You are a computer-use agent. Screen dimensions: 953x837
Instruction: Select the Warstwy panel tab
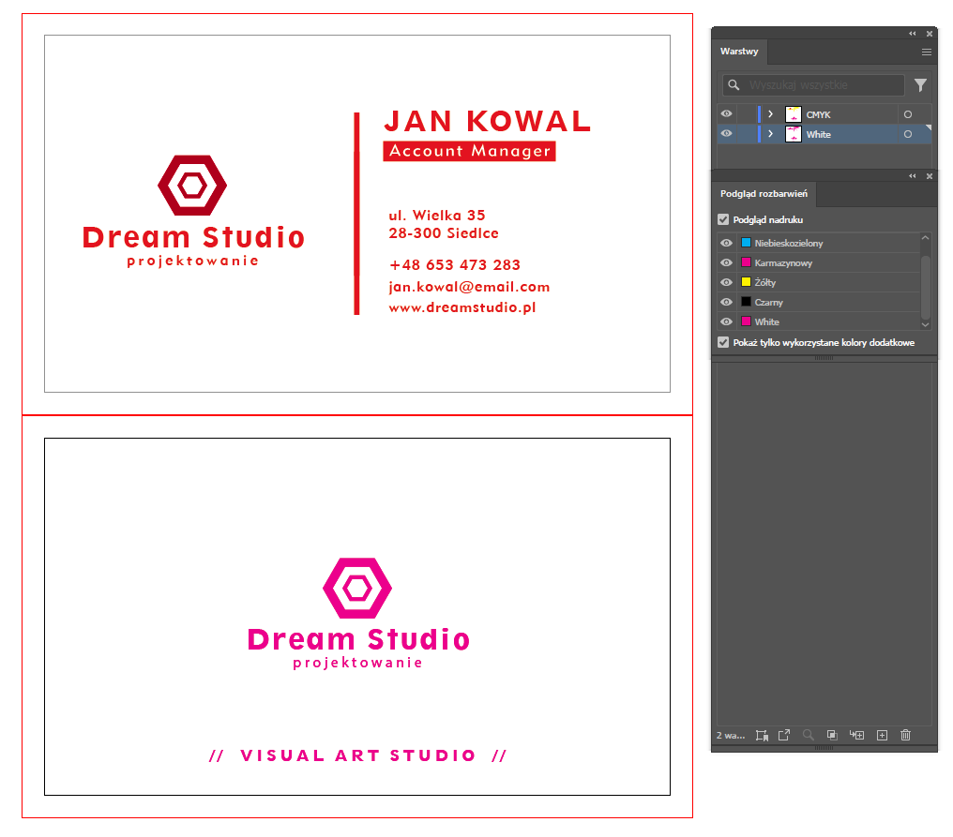739,52
